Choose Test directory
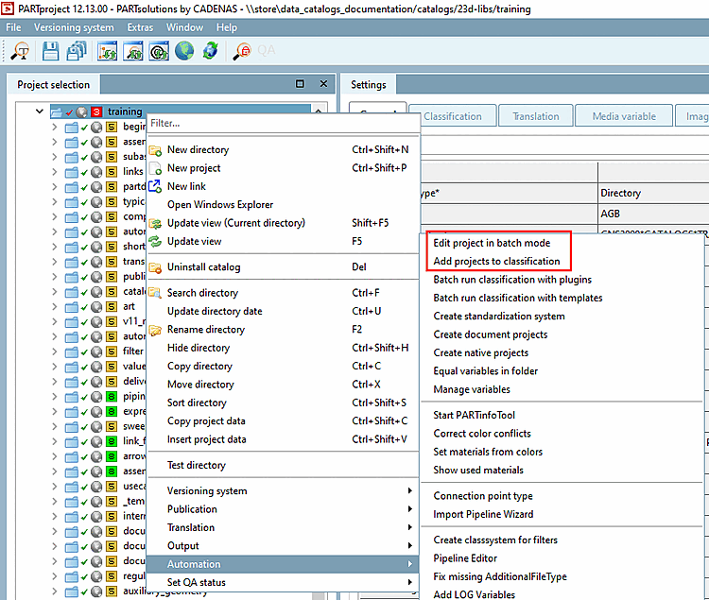709x600 pixels. (197, 466)
